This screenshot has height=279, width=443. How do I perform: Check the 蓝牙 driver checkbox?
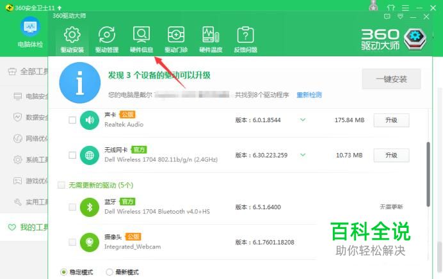click(x=72, y=207)
